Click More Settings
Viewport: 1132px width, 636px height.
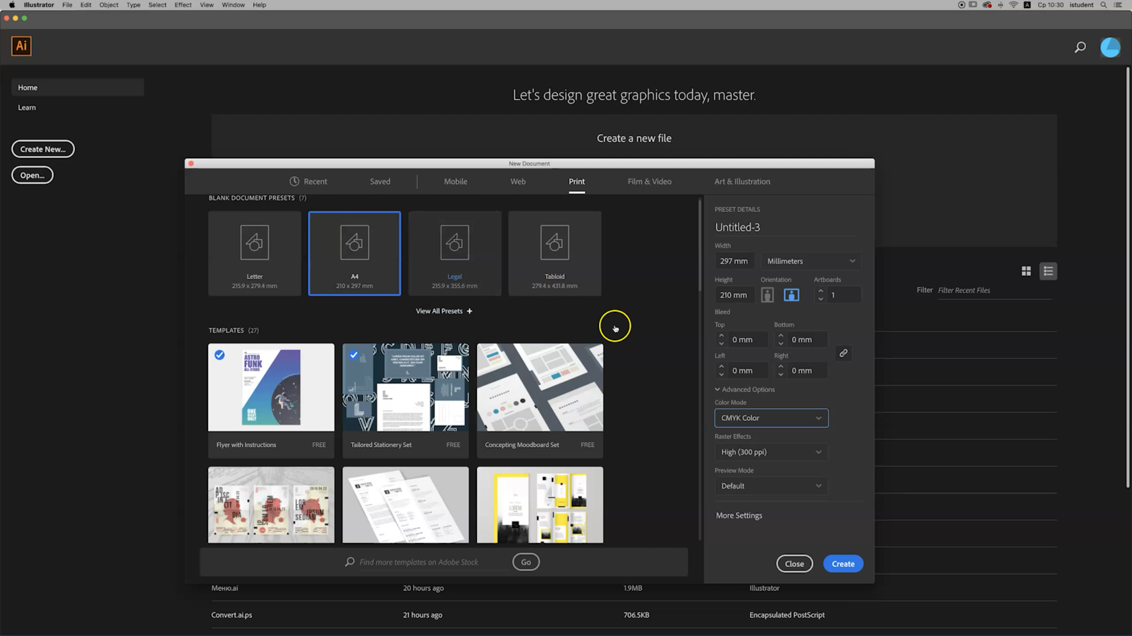[x=739, y=516]
